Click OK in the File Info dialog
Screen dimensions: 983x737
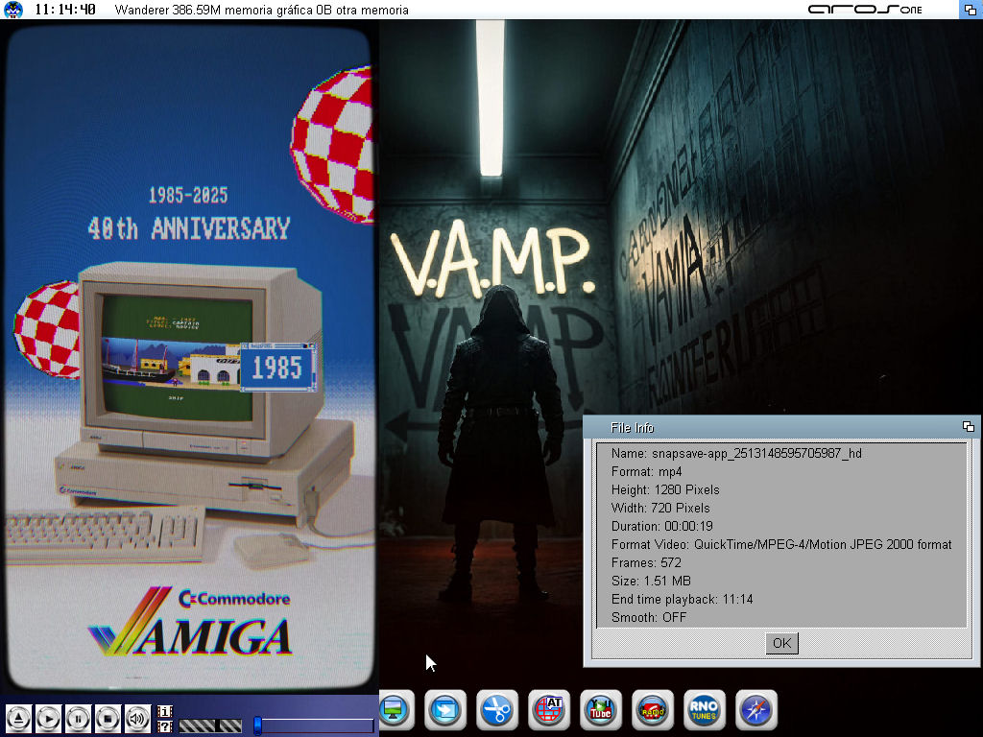coord(781,643)
